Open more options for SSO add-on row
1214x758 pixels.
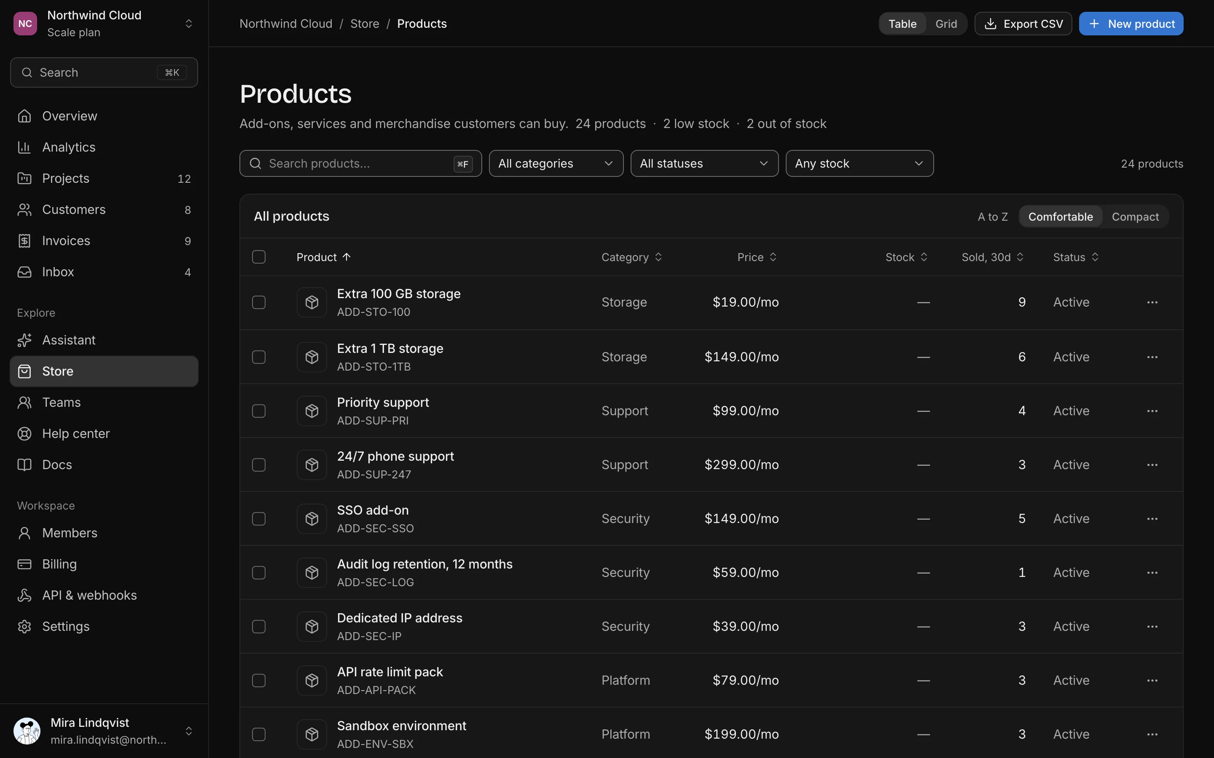point(1152,518)
